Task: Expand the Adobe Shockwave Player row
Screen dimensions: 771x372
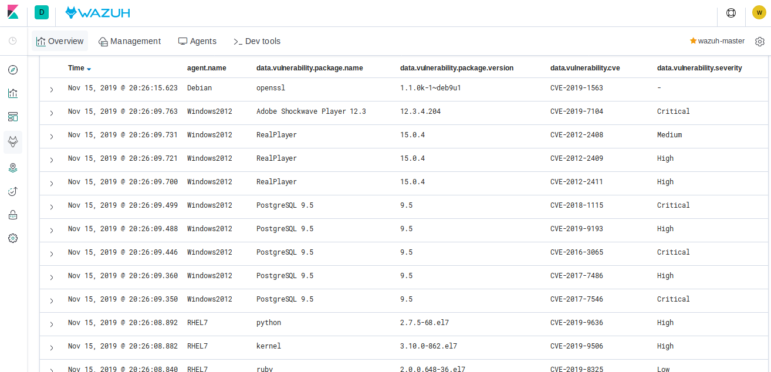Action: 52,113
